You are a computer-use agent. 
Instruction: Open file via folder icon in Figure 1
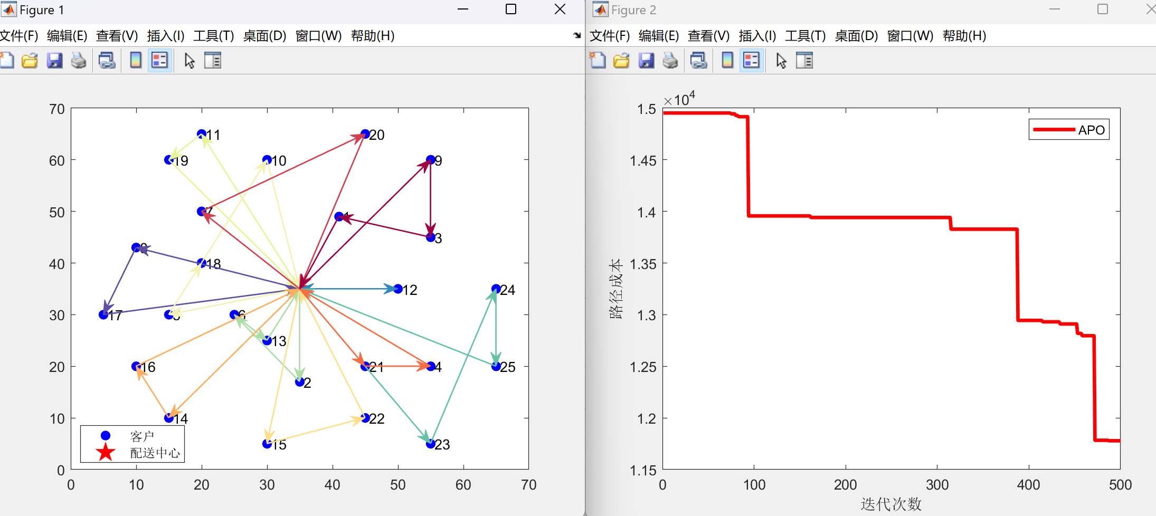(x=30, y=61)
